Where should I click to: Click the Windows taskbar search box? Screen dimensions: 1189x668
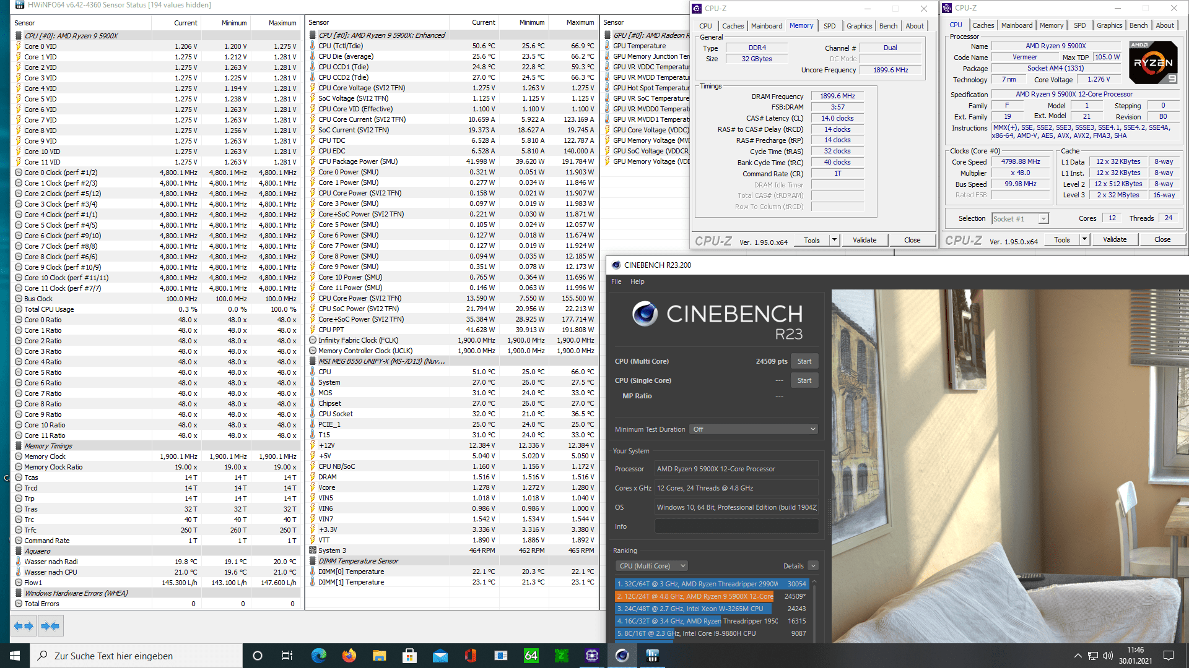(136, 656)
